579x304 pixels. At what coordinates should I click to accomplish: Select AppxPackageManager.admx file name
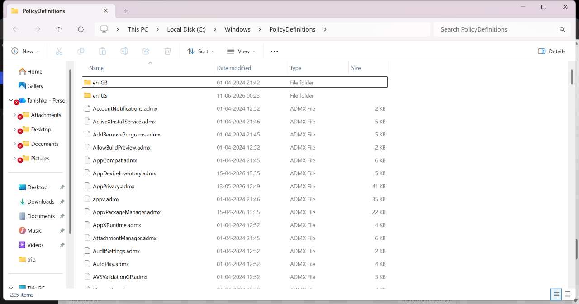pyautogui.click(x=127, y=212)
